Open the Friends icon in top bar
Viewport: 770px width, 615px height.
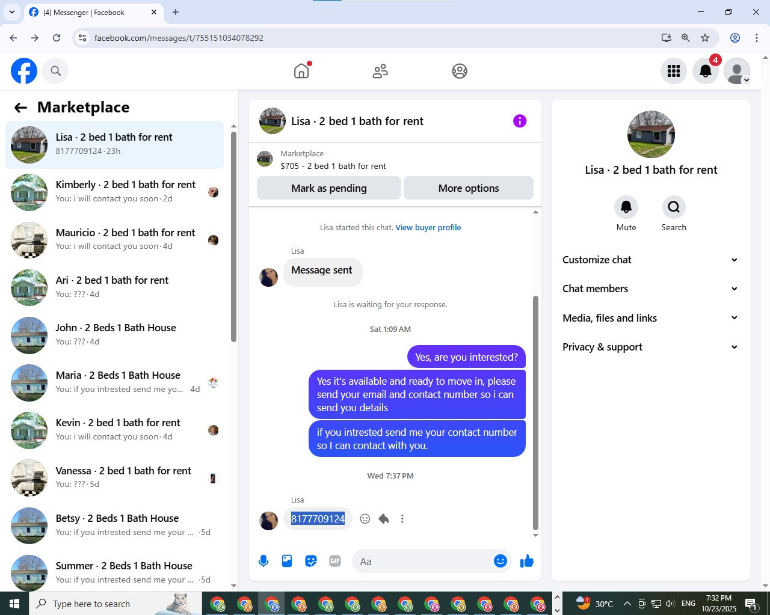(x=380, y=71)
